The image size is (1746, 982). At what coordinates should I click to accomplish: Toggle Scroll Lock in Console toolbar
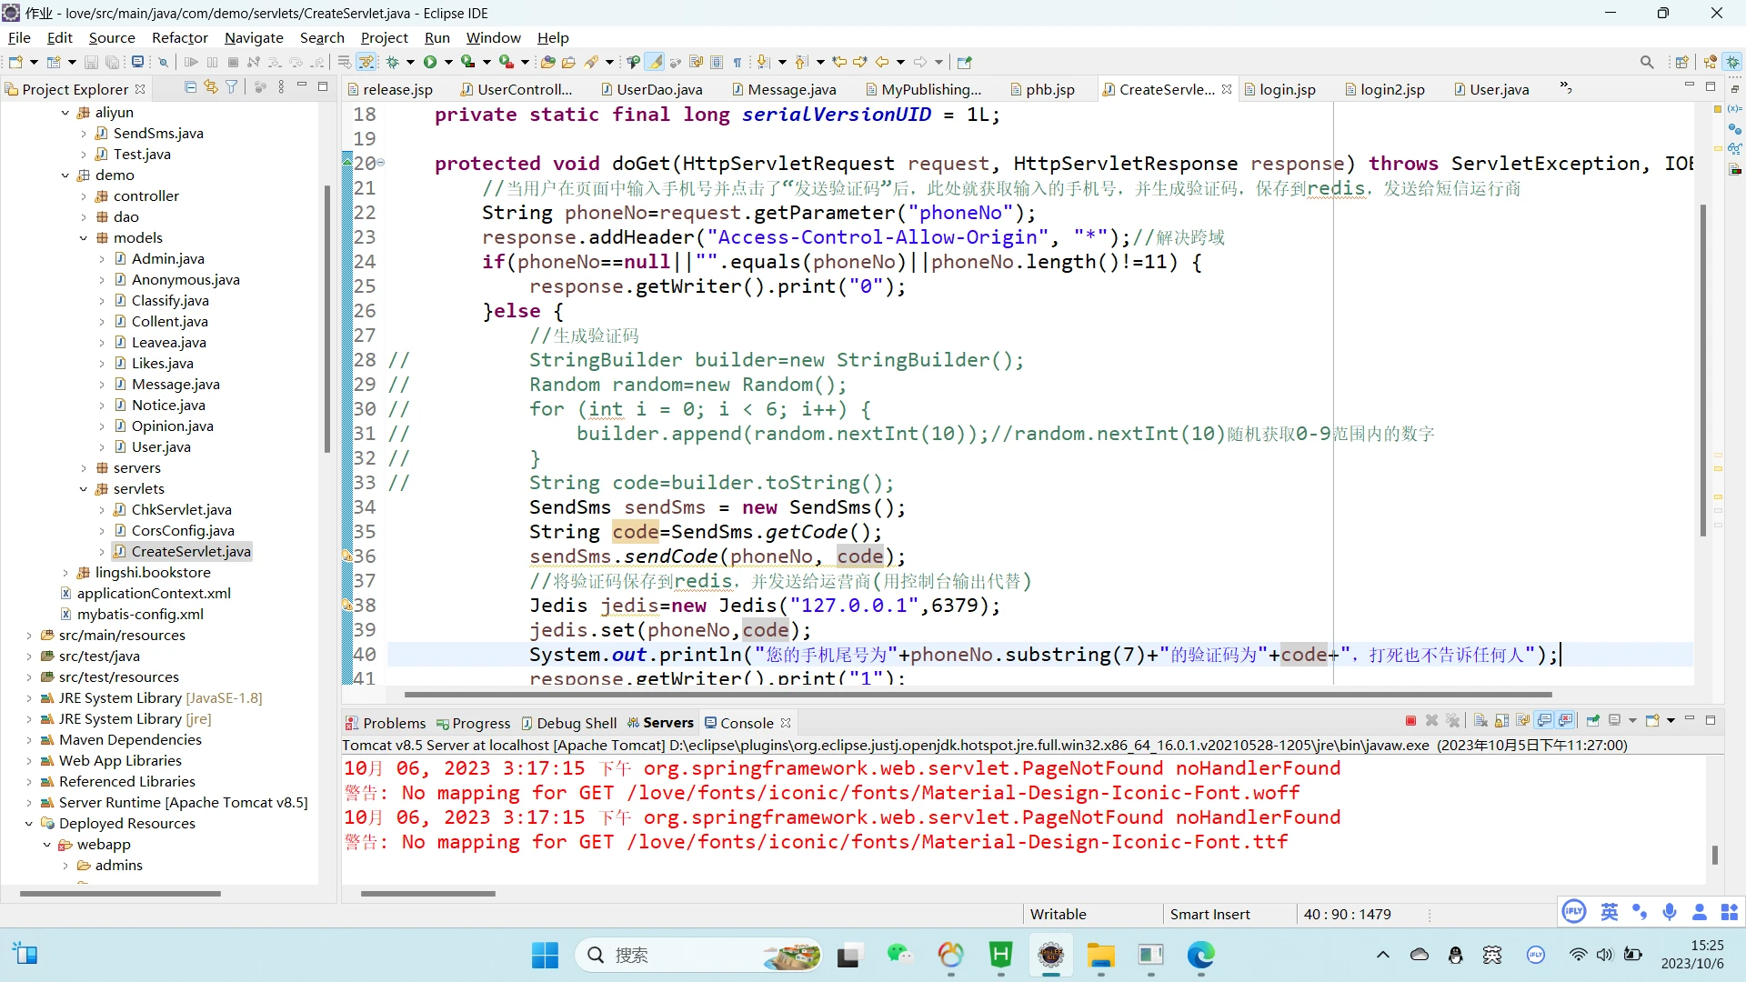(1501, 721)
